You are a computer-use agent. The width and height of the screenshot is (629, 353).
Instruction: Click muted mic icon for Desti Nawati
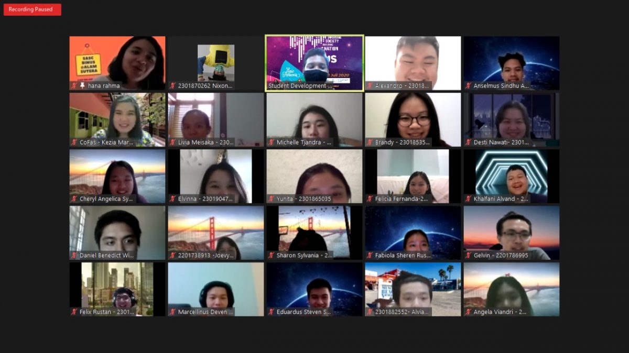point(469,142)
